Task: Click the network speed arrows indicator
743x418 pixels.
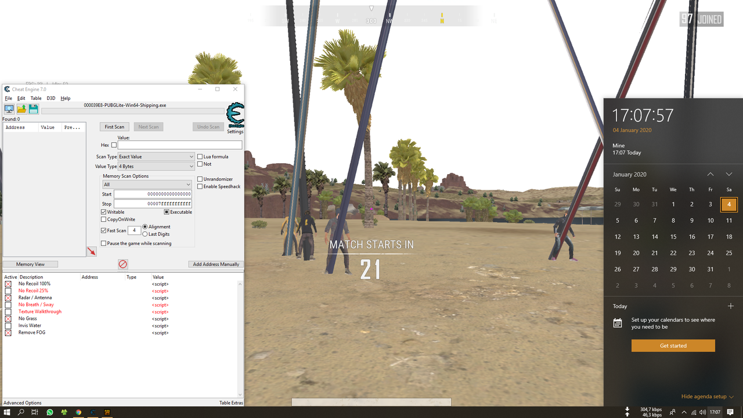Action: pyautogui.click(x=627, y=412)
